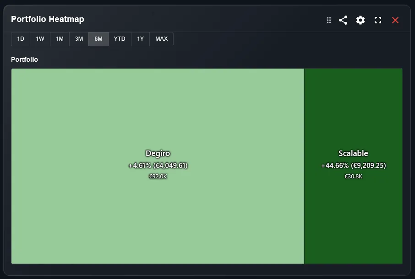Viewport: 415px width, 279px height.
Task: Switch to the 3M range
Action: click(x=78, y=39)
